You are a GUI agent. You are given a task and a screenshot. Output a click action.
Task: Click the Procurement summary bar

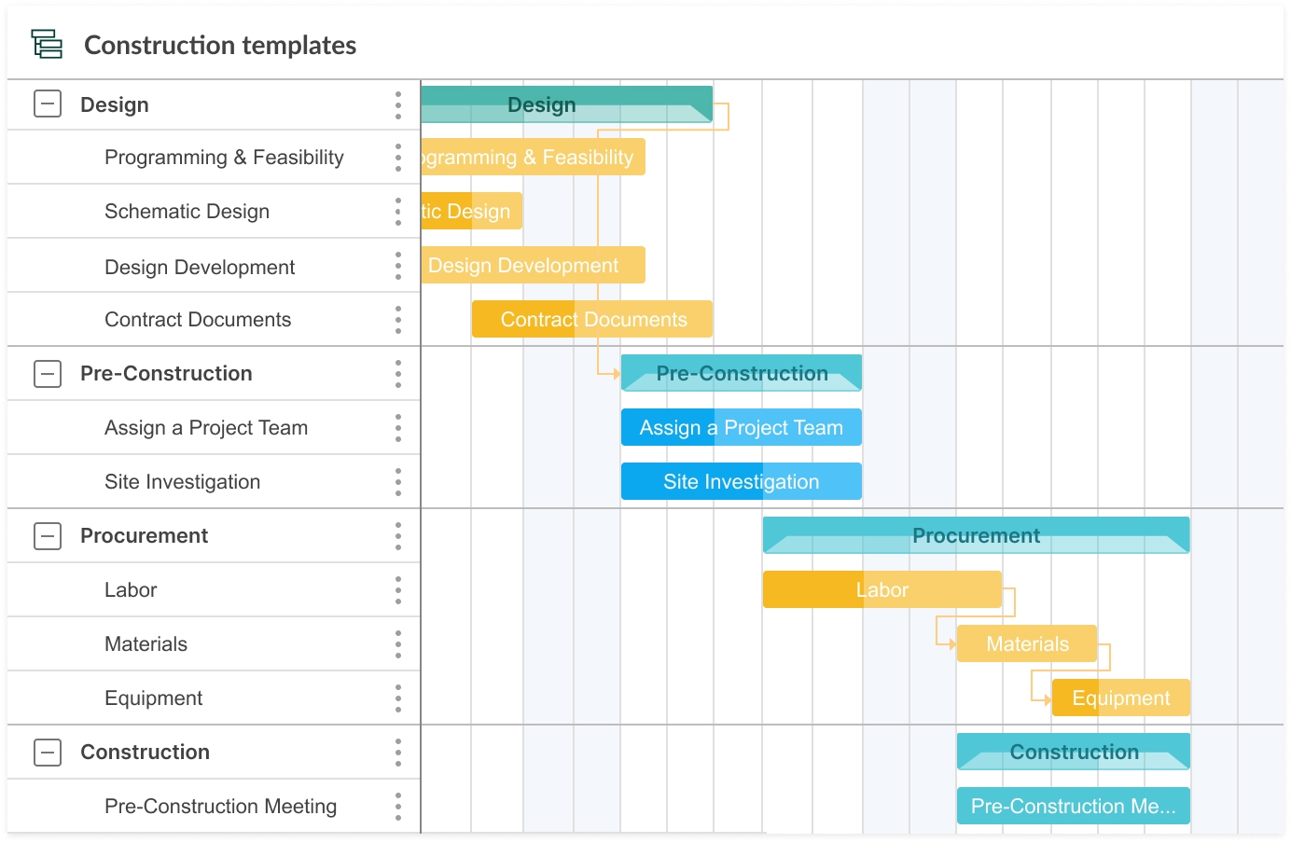[x=976, y=535]
